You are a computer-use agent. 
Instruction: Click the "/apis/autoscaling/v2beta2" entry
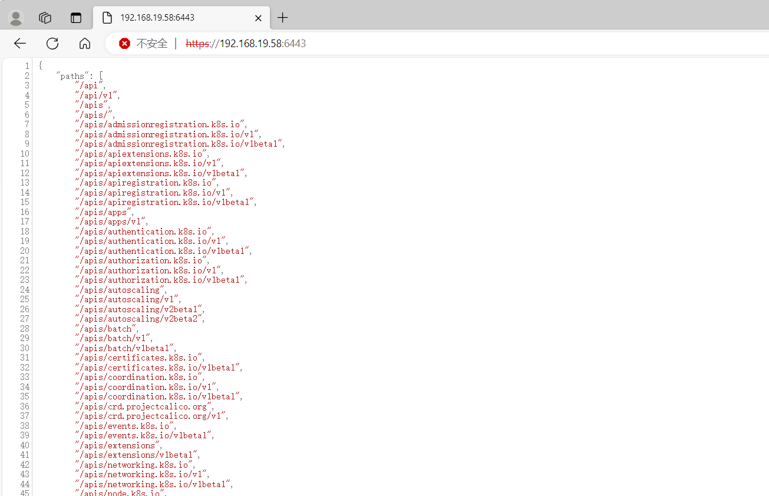tap(138, 319)
